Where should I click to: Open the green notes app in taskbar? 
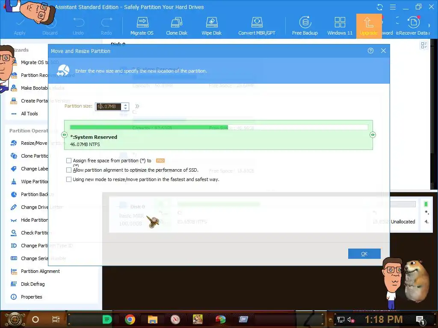tap(107, 319)
